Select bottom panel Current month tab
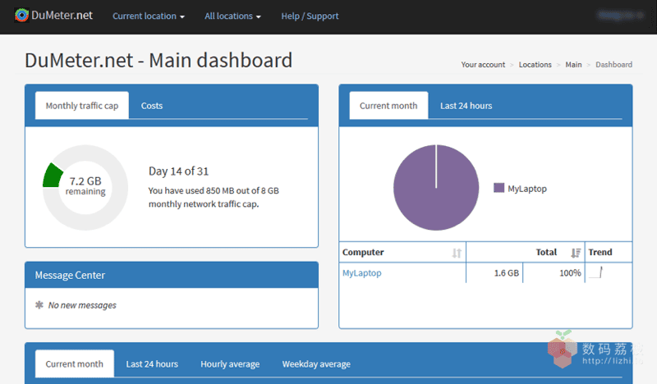657x384 pixels. [74, 364]
